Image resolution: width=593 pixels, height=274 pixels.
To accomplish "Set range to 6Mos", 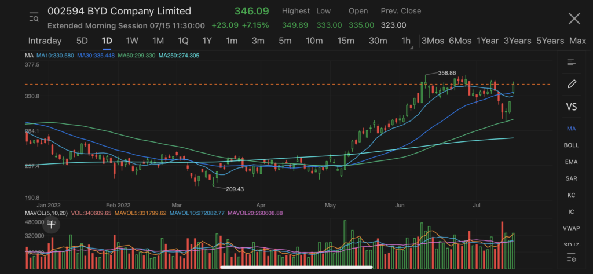I will 460,41.
